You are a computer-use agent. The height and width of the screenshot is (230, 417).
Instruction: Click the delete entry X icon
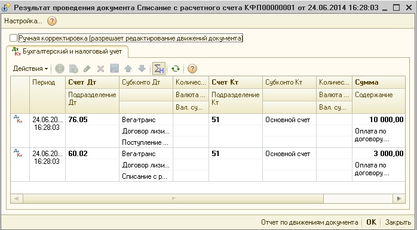click(x=100, y=69)
